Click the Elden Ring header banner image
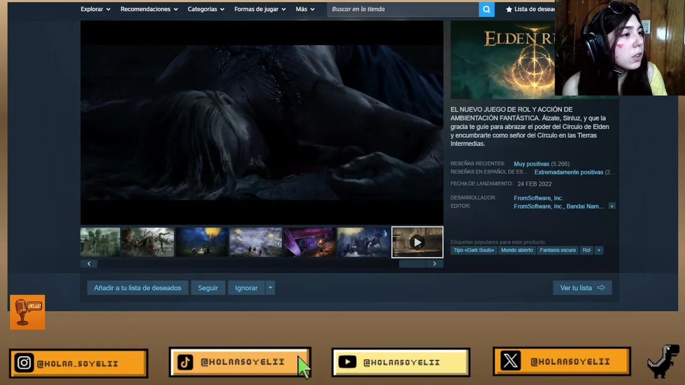 503,60
